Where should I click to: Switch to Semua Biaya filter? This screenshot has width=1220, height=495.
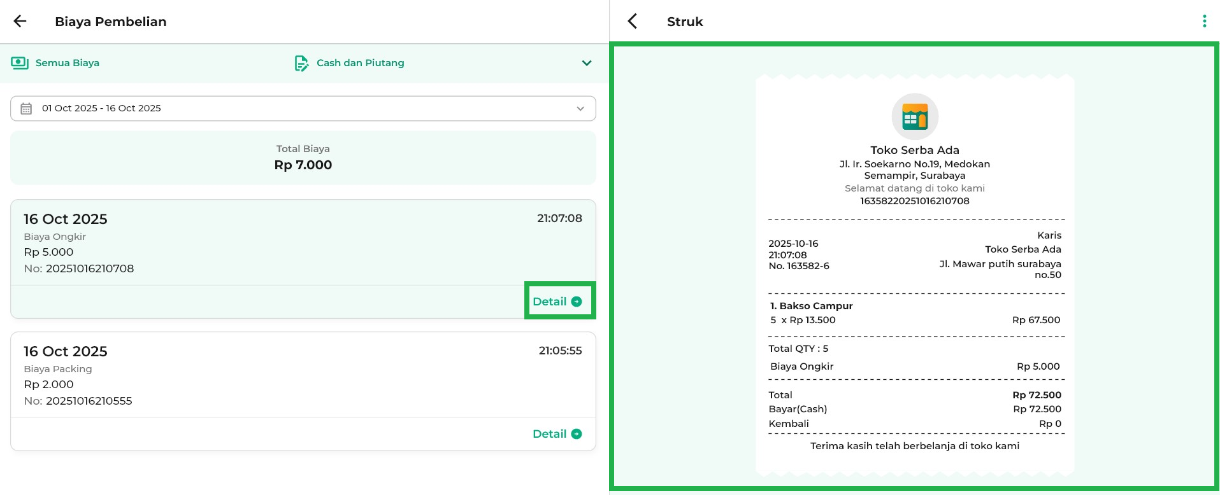68,63
